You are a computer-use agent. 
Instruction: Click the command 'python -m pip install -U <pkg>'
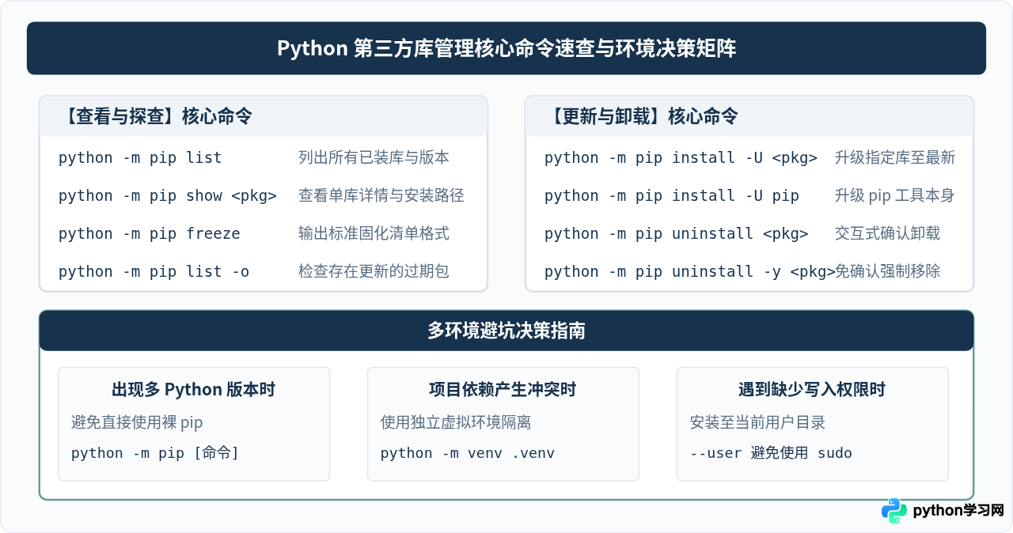click(681, 157)
